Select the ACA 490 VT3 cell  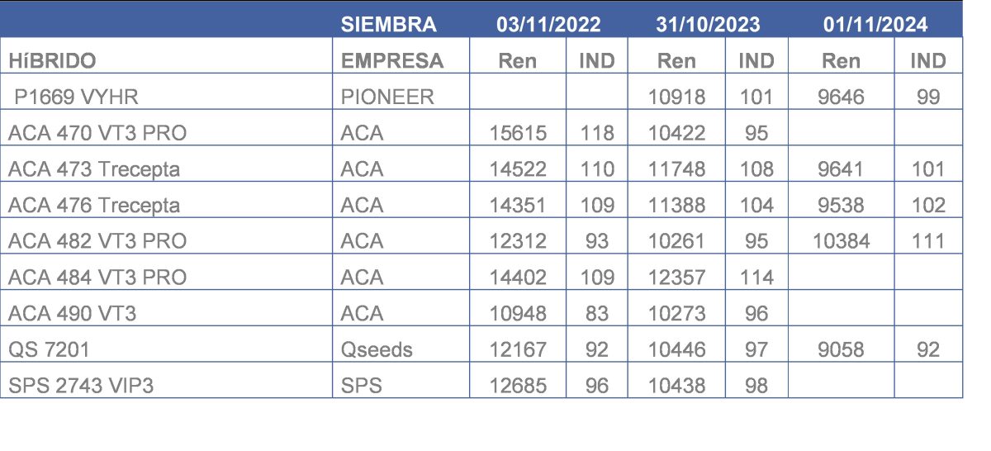[72, 313]
